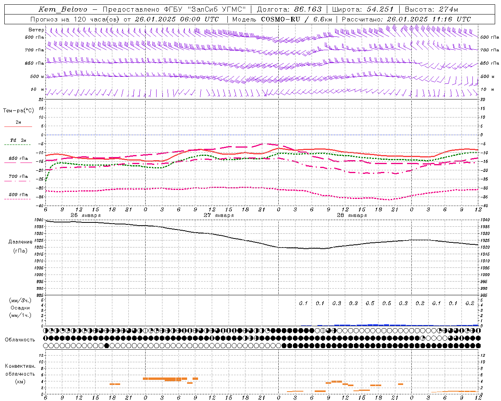This screenshot has height=401, width=501.
Task: Click the Давление pressure panel label
Action: (x=20, y=242)
